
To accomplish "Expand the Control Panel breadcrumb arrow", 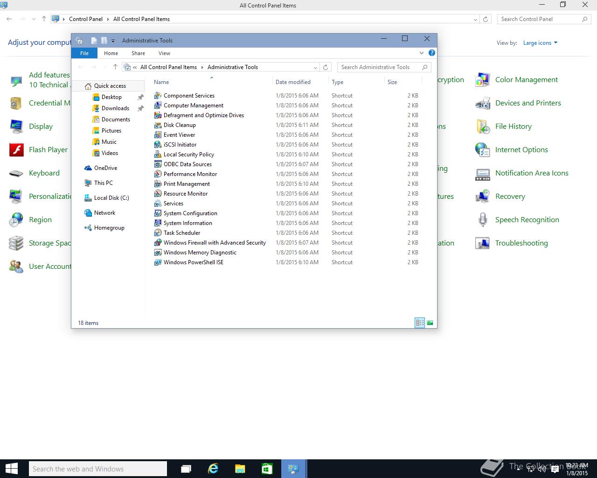I will coord(108,19).
